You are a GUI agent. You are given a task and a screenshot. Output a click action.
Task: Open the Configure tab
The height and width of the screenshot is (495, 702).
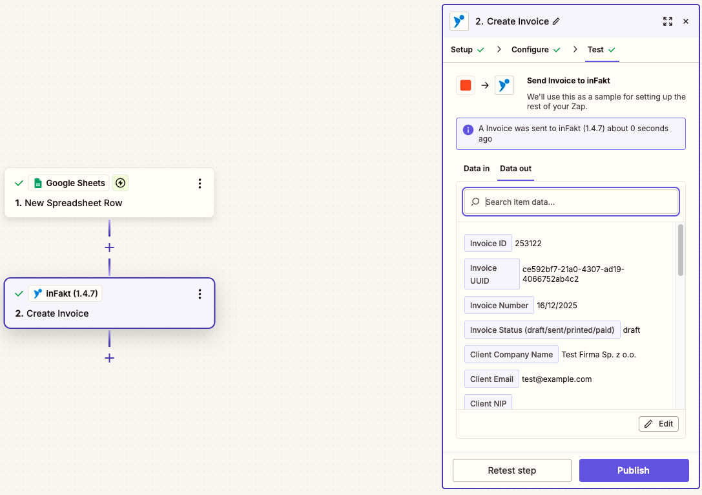pyautogui.click(x=536, y=50)
